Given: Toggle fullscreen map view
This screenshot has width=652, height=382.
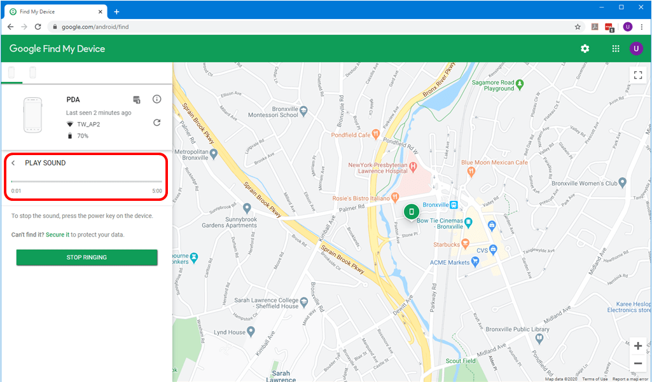Looking at the screenshot, I should 638,75.
